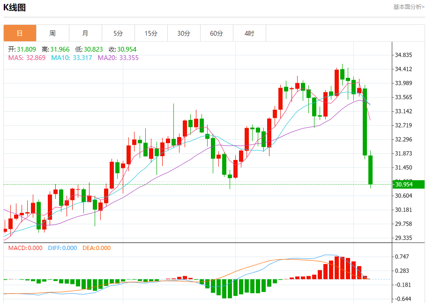Viewport: 426px width, 303px height.
Task: Click the last green candlestick on chart
Action: tap(370, 170)
